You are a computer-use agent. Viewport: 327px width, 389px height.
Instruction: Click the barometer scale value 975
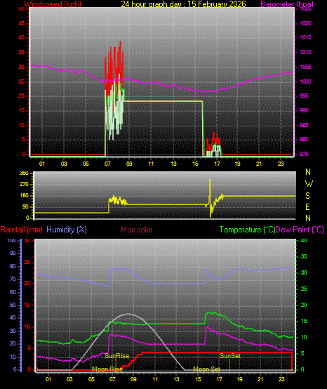[304, 154]
